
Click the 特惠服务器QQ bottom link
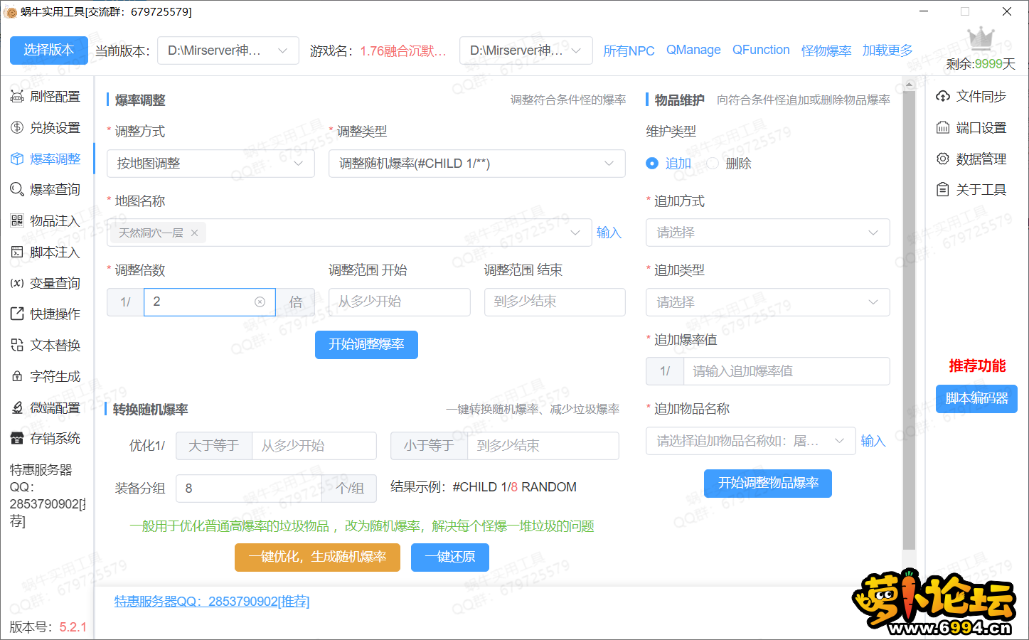[212, 602]
